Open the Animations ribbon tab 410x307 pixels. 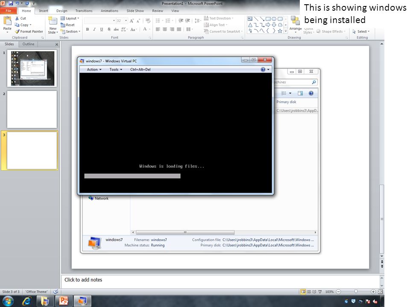click(110, 11)
